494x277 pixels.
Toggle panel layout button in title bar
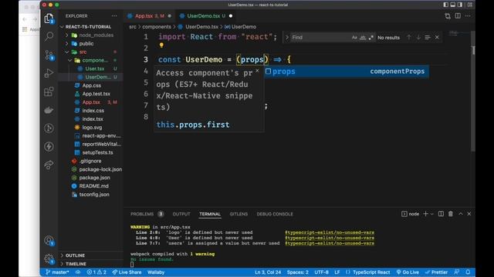point(453,5)
